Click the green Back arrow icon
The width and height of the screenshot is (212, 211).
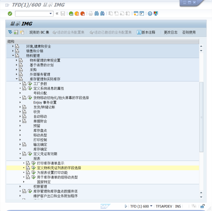point(71,14)
